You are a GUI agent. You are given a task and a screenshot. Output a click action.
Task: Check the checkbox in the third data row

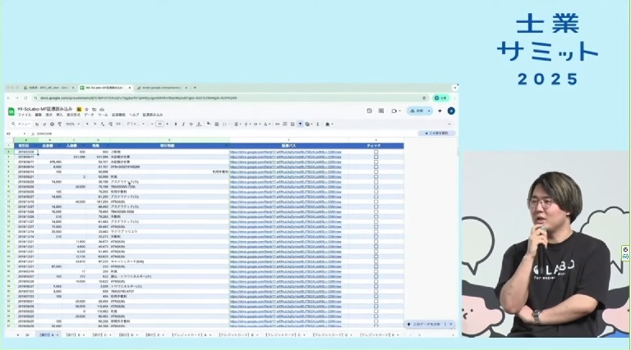(375, 161)
